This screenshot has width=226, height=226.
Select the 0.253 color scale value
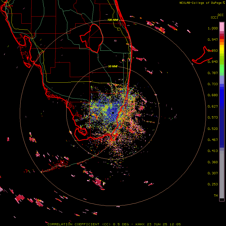213,184
